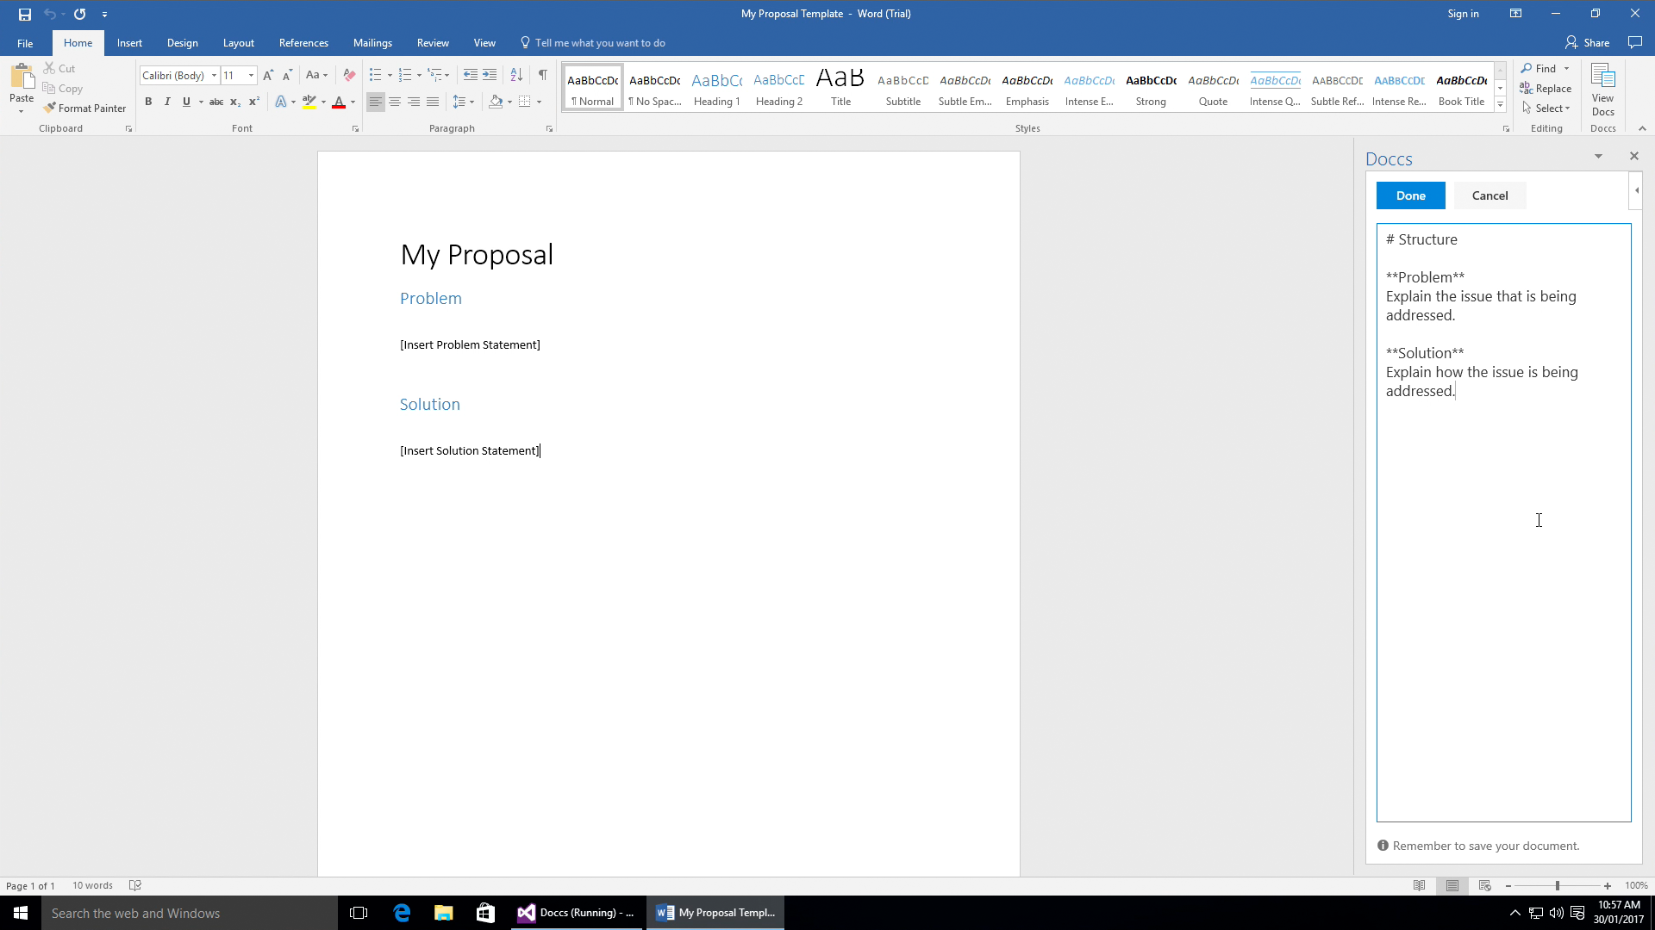Expand the Styles gallery More arrow

point(1500,105)
